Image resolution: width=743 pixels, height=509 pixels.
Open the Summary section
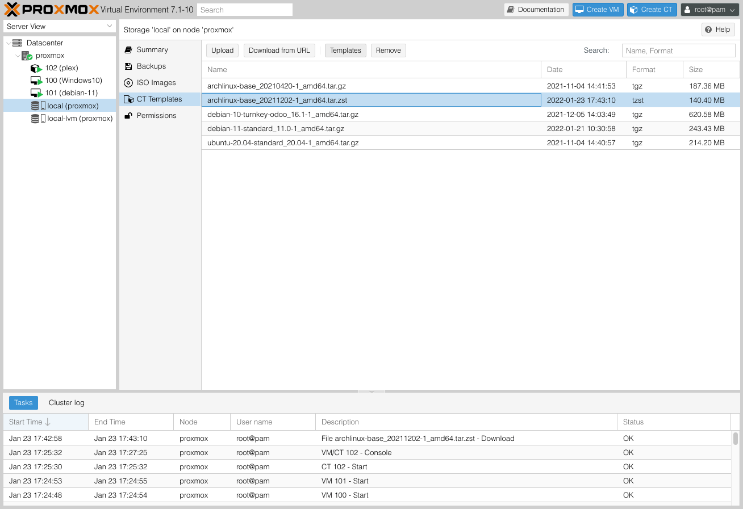point(152,50)
